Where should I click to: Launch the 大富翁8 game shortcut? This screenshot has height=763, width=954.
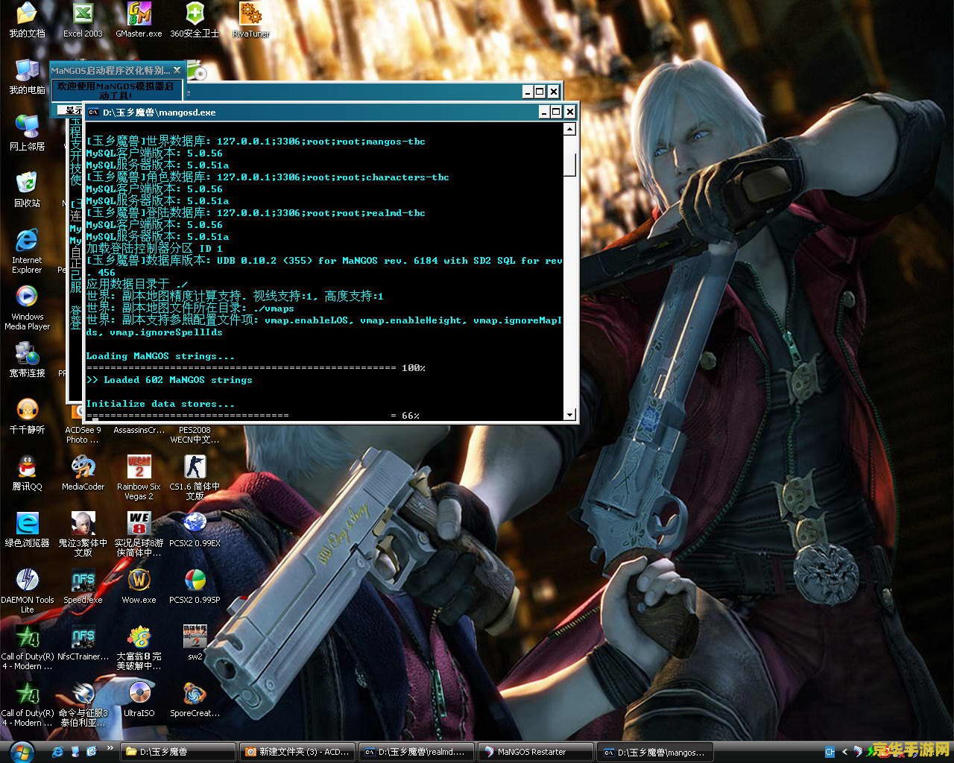tap(139, 648)
